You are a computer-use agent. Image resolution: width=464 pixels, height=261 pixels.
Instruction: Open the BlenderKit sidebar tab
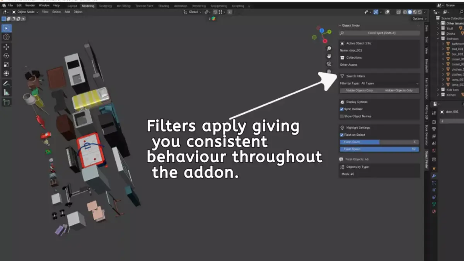pos(427,66)
